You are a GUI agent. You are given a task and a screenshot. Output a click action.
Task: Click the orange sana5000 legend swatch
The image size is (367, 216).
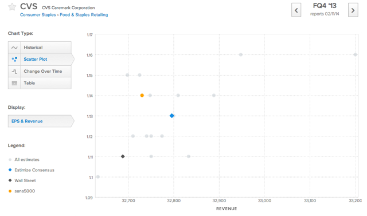point(10,191)
